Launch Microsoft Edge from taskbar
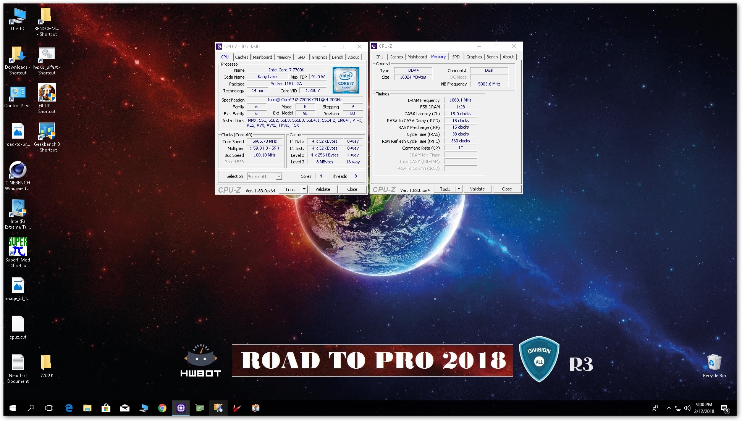The height and width of the screenshot is (421, 742). (69, 408)
